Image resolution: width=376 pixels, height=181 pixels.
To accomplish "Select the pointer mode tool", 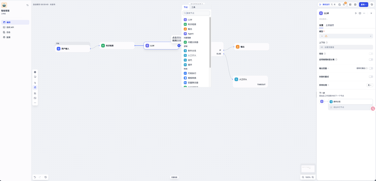I will pyautogui.click(x=35, y=83).
